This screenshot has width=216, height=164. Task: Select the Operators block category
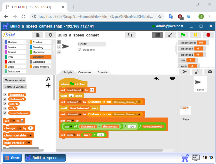point(39,52)
